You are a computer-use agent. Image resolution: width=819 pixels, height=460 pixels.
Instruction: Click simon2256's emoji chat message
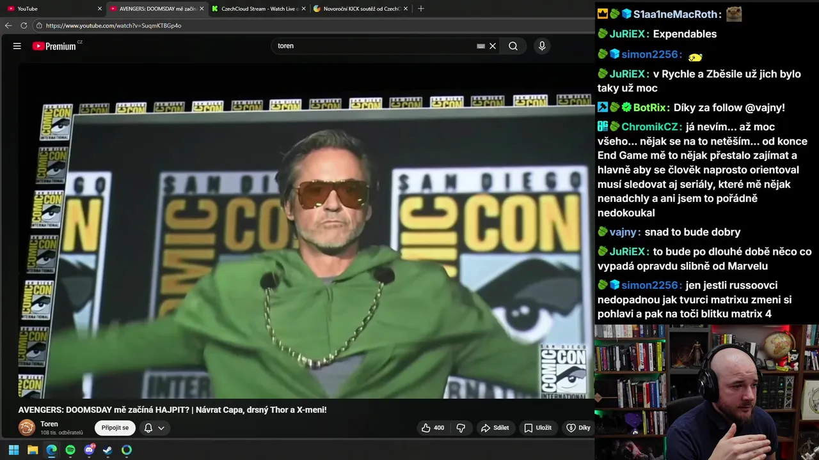coord(696,57)
